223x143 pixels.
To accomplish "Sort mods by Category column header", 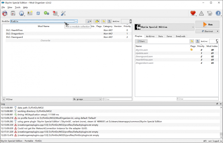I will pos(108,26).
